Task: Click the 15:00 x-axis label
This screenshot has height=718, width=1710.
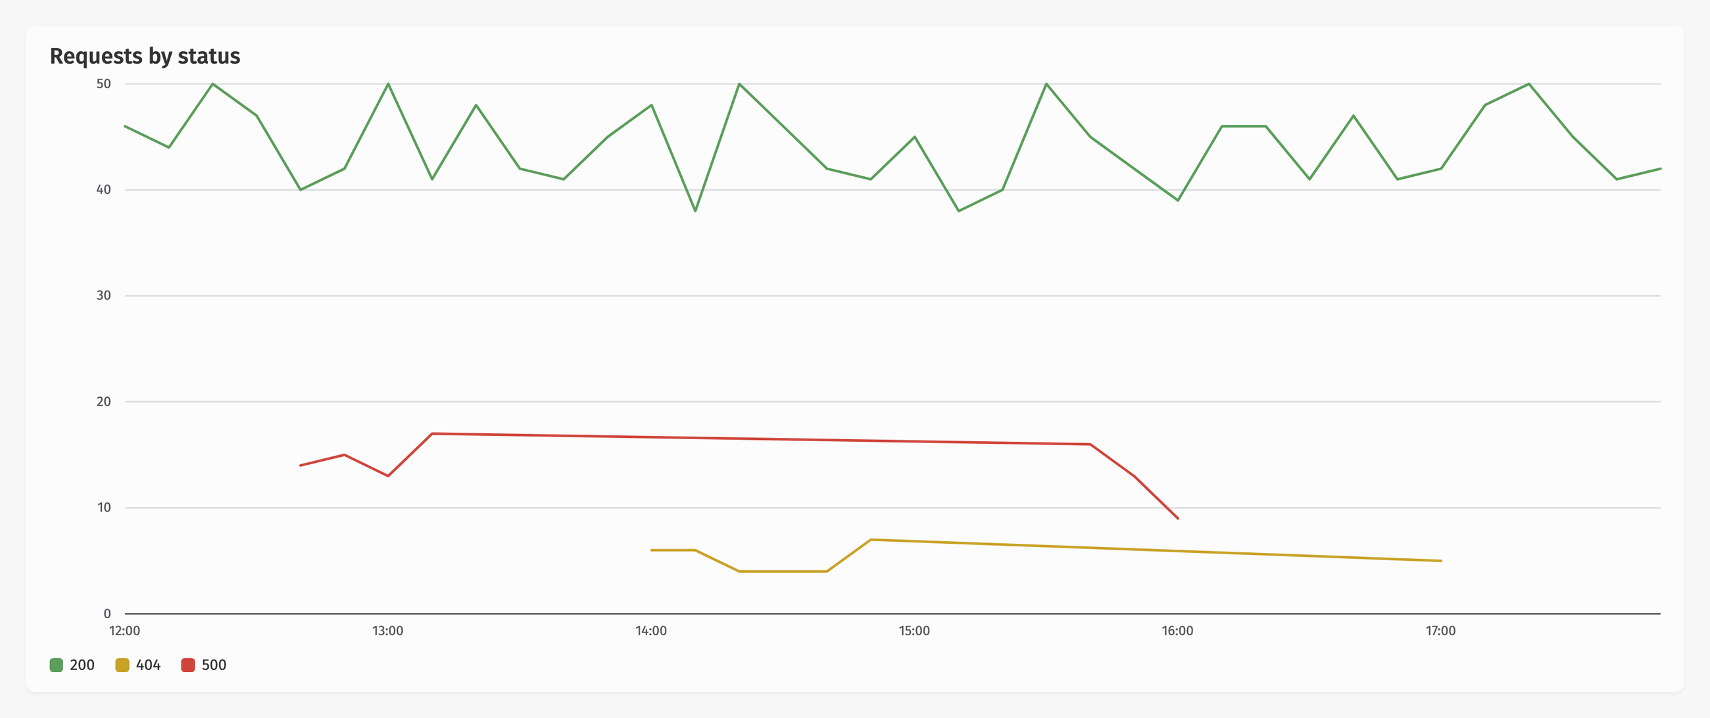Action: pos(914,631)
